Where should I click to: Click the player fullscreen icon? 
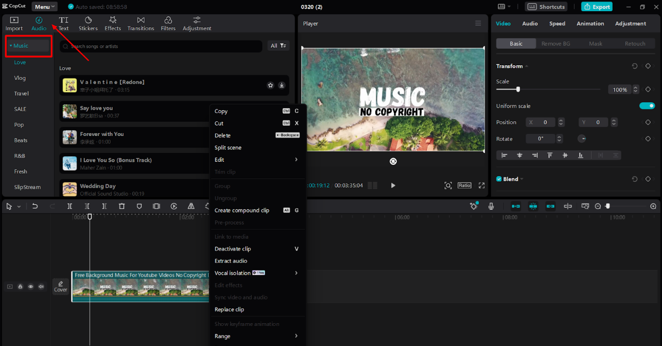pos(481,185)
